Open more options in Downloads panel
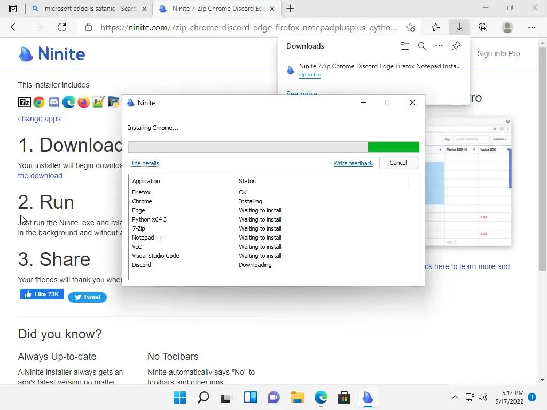 tap(439, 46)
